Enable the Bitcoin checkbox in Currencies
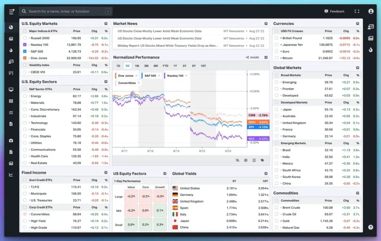The image size is (381, 241). coord(276,58)
